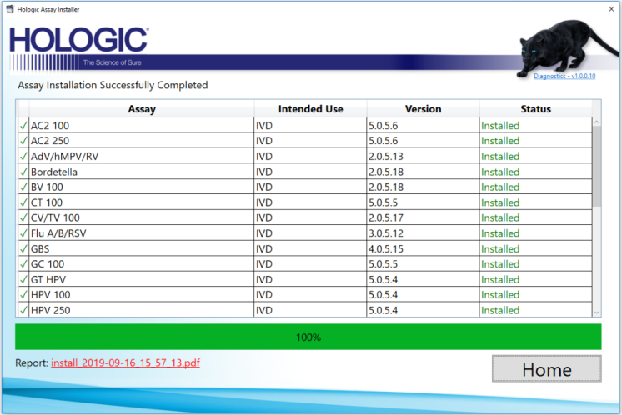Click the checkmark icon next to Bordetella
Screen dimensions: 622x415
coord(23,172)
